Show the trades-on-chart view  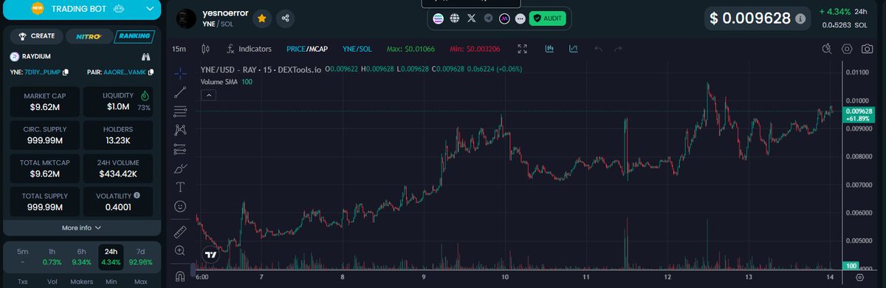(574, 49)
